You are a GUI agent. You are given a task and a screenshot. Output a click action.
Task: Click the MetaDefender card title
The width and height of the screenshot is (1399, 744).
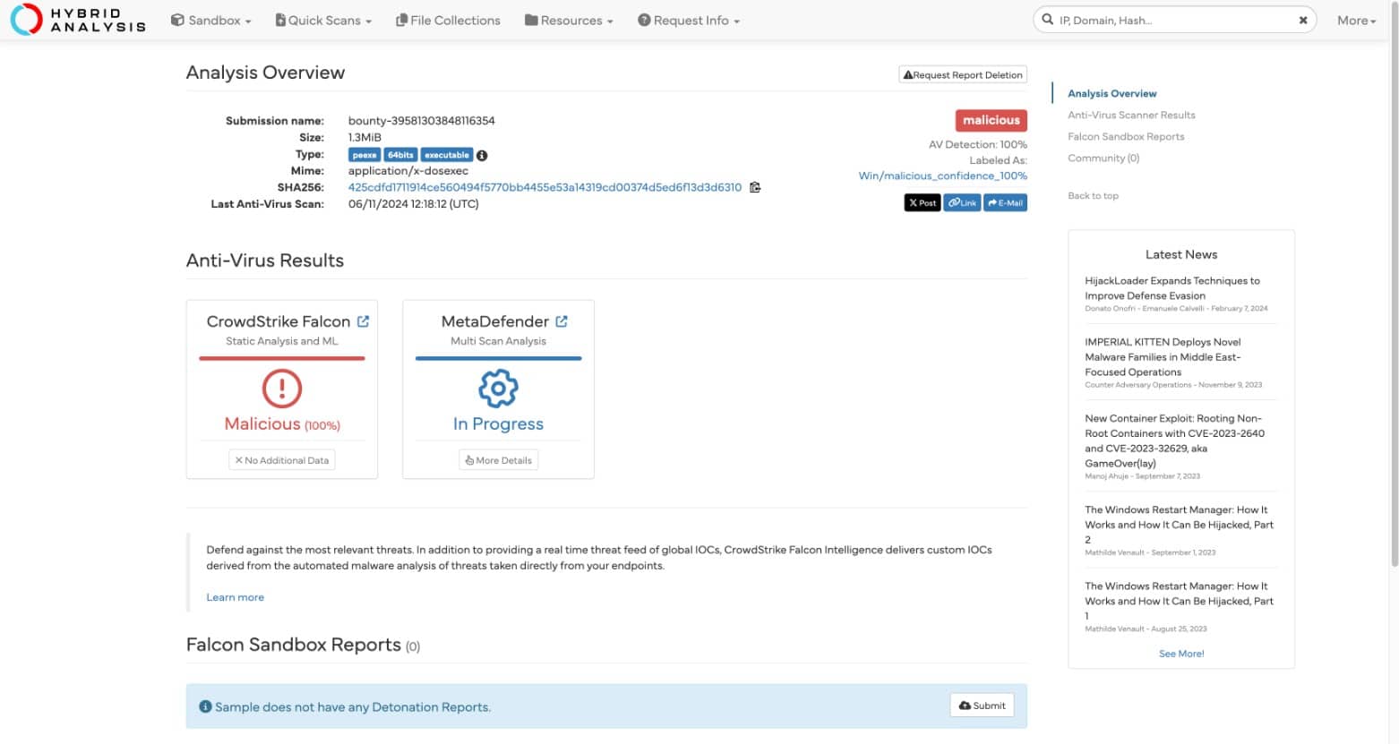click(494, 321)
